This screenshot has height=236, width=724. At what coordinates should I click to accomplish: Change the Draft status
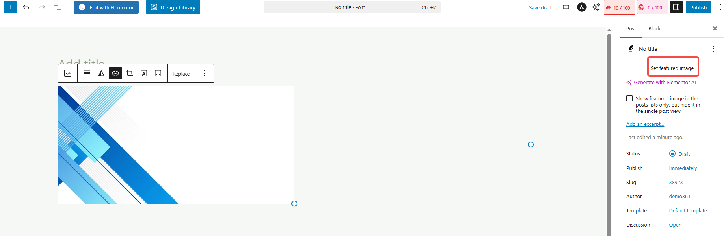pyautogui.click(x=679, y=154)
